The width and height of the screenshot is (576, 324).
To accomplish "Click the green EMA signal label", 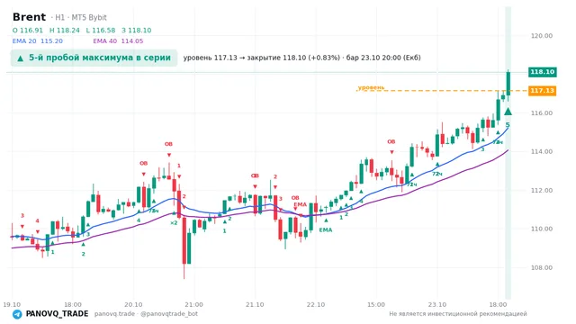I will pos(326,230).
